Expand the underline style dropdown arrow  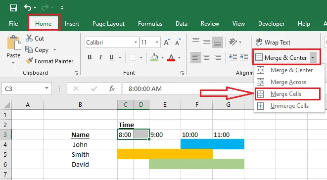click(x=120, y=57)
